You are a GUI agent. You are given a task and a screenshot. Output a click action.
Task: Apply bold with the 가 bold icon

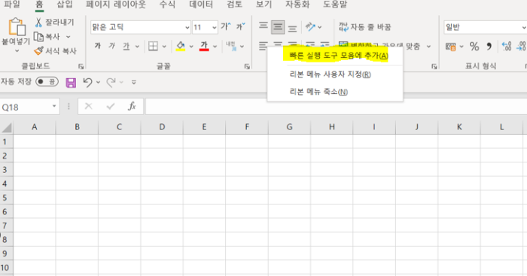tap(97, 46)
